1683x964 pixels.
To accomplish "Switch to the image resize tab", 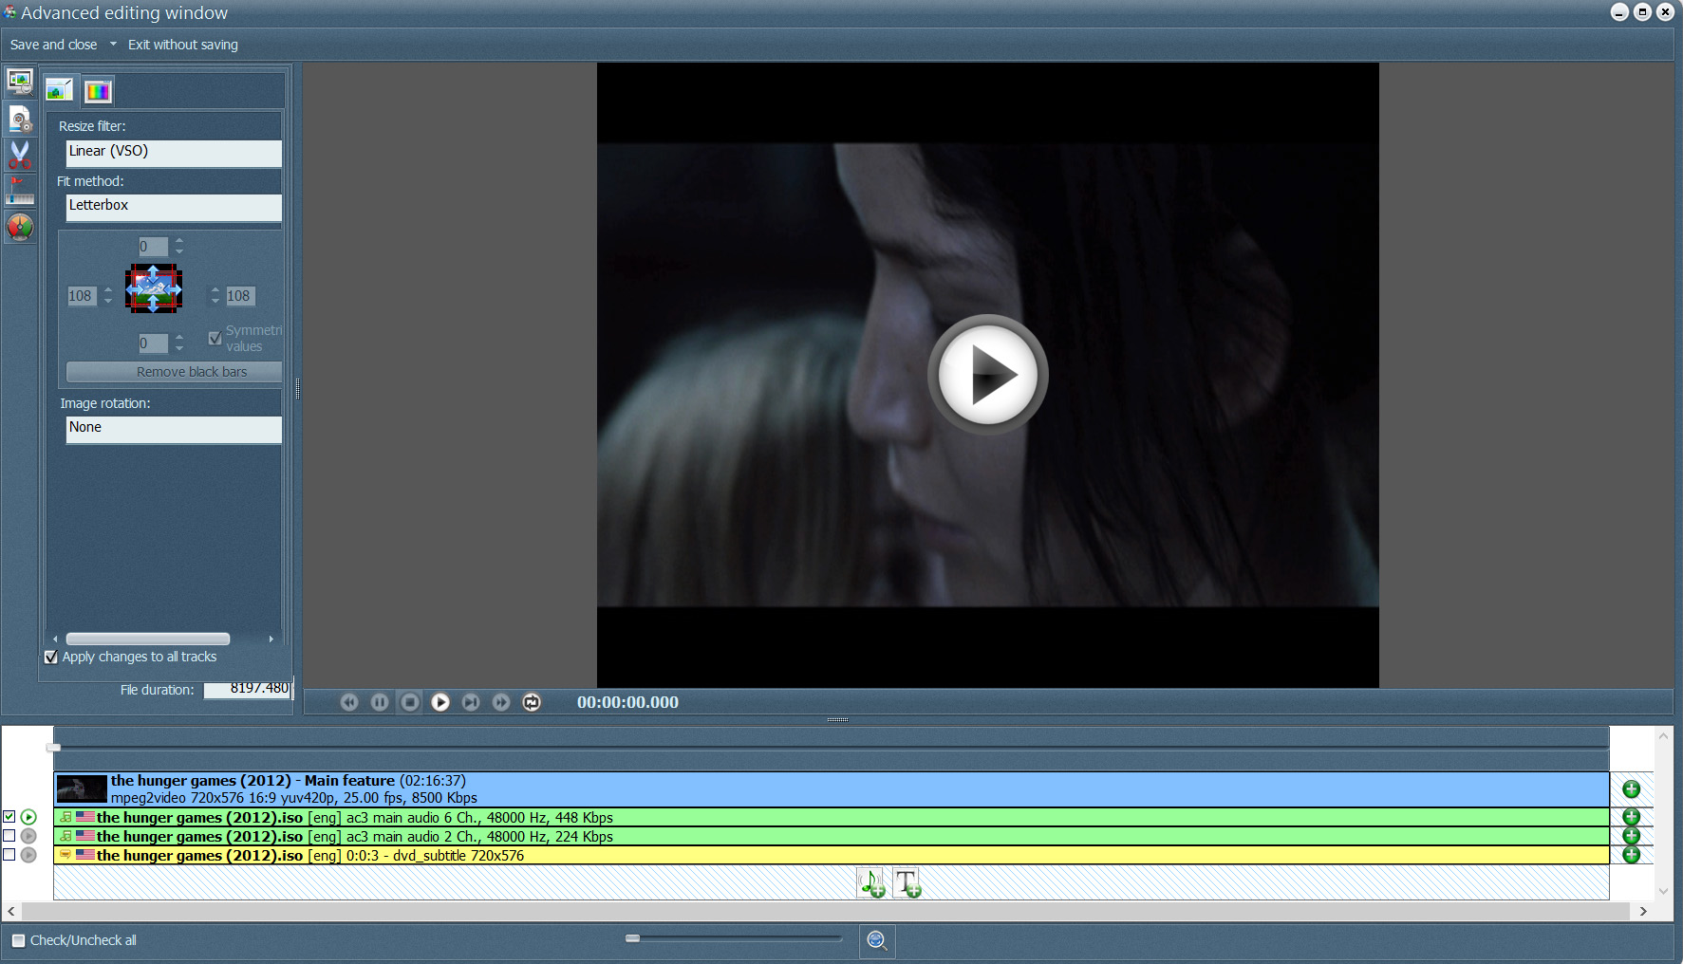I will [59, 90].
